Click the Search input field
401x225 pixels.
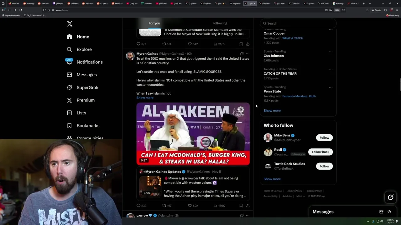tap(298, 23)
